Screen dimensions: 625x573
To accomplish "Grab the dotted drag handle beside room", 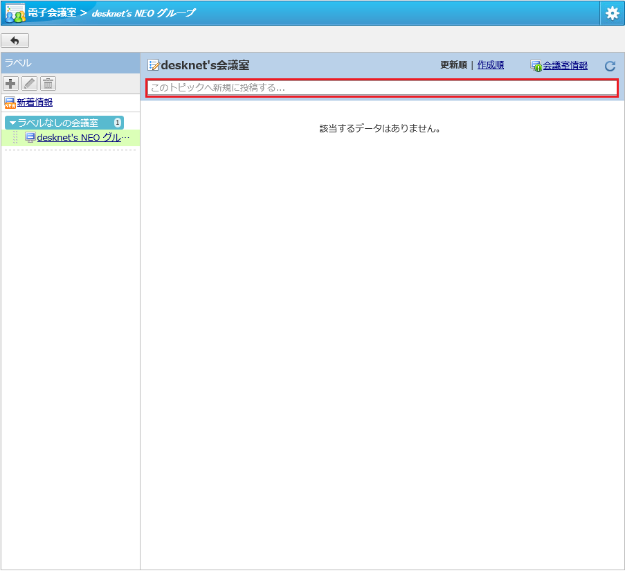I will point(15,137).
